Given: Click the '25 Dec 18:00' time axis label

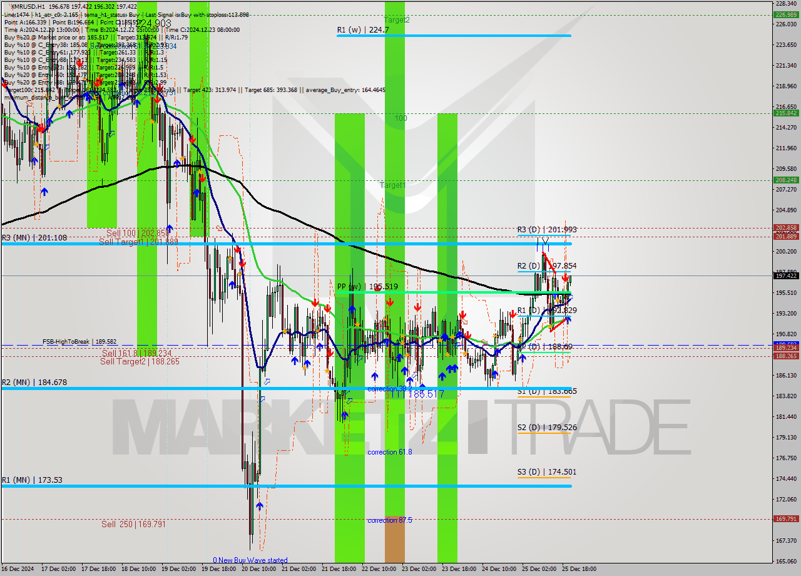Looking at the screenshot, I should pos(579,569).
